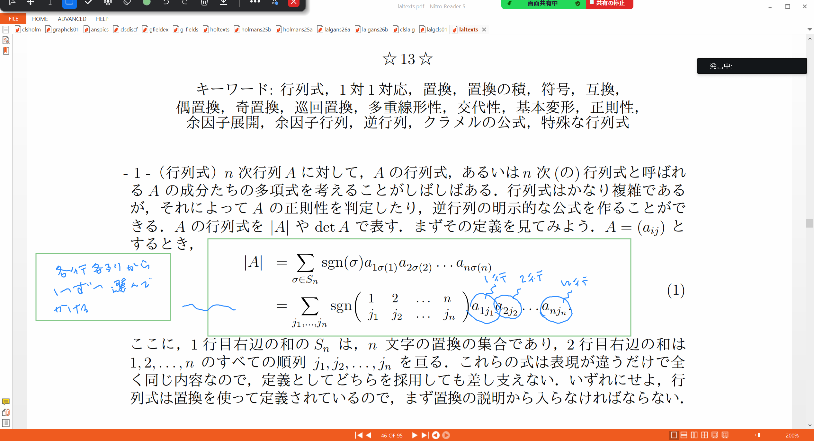Go back to previous view

click(436, 435)
